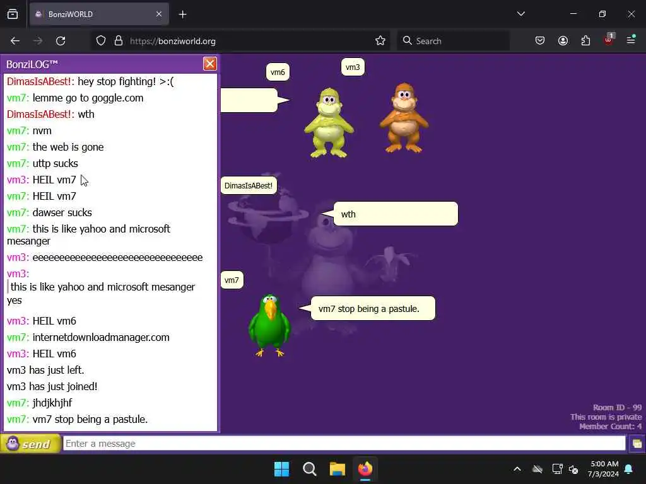This screenshot has width=646, height=484.
Task: Open the chat log icon beside message box
Action: 637,444
